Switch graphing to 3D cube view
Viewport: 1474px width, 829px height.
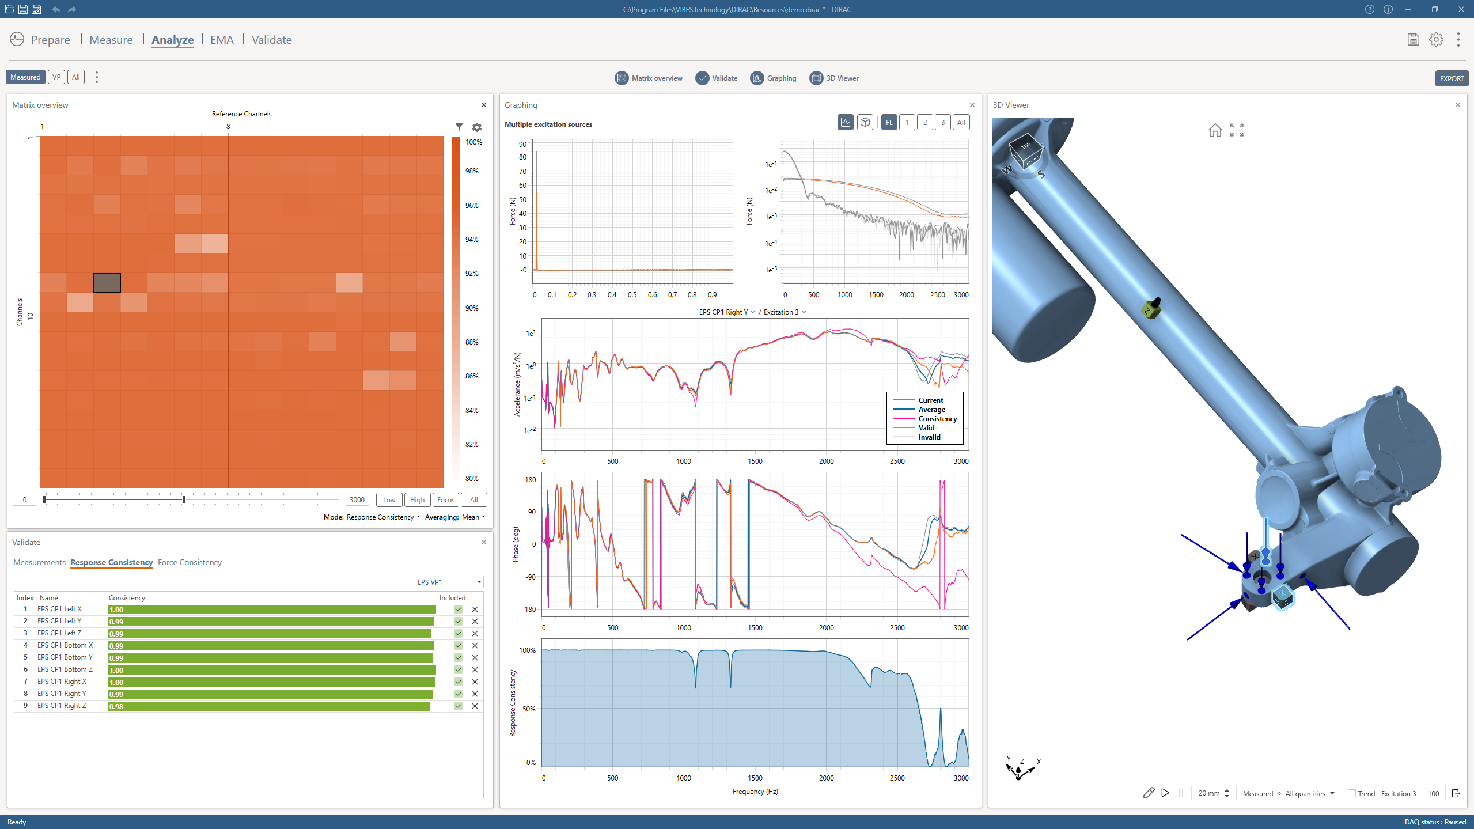click(865, 122)
